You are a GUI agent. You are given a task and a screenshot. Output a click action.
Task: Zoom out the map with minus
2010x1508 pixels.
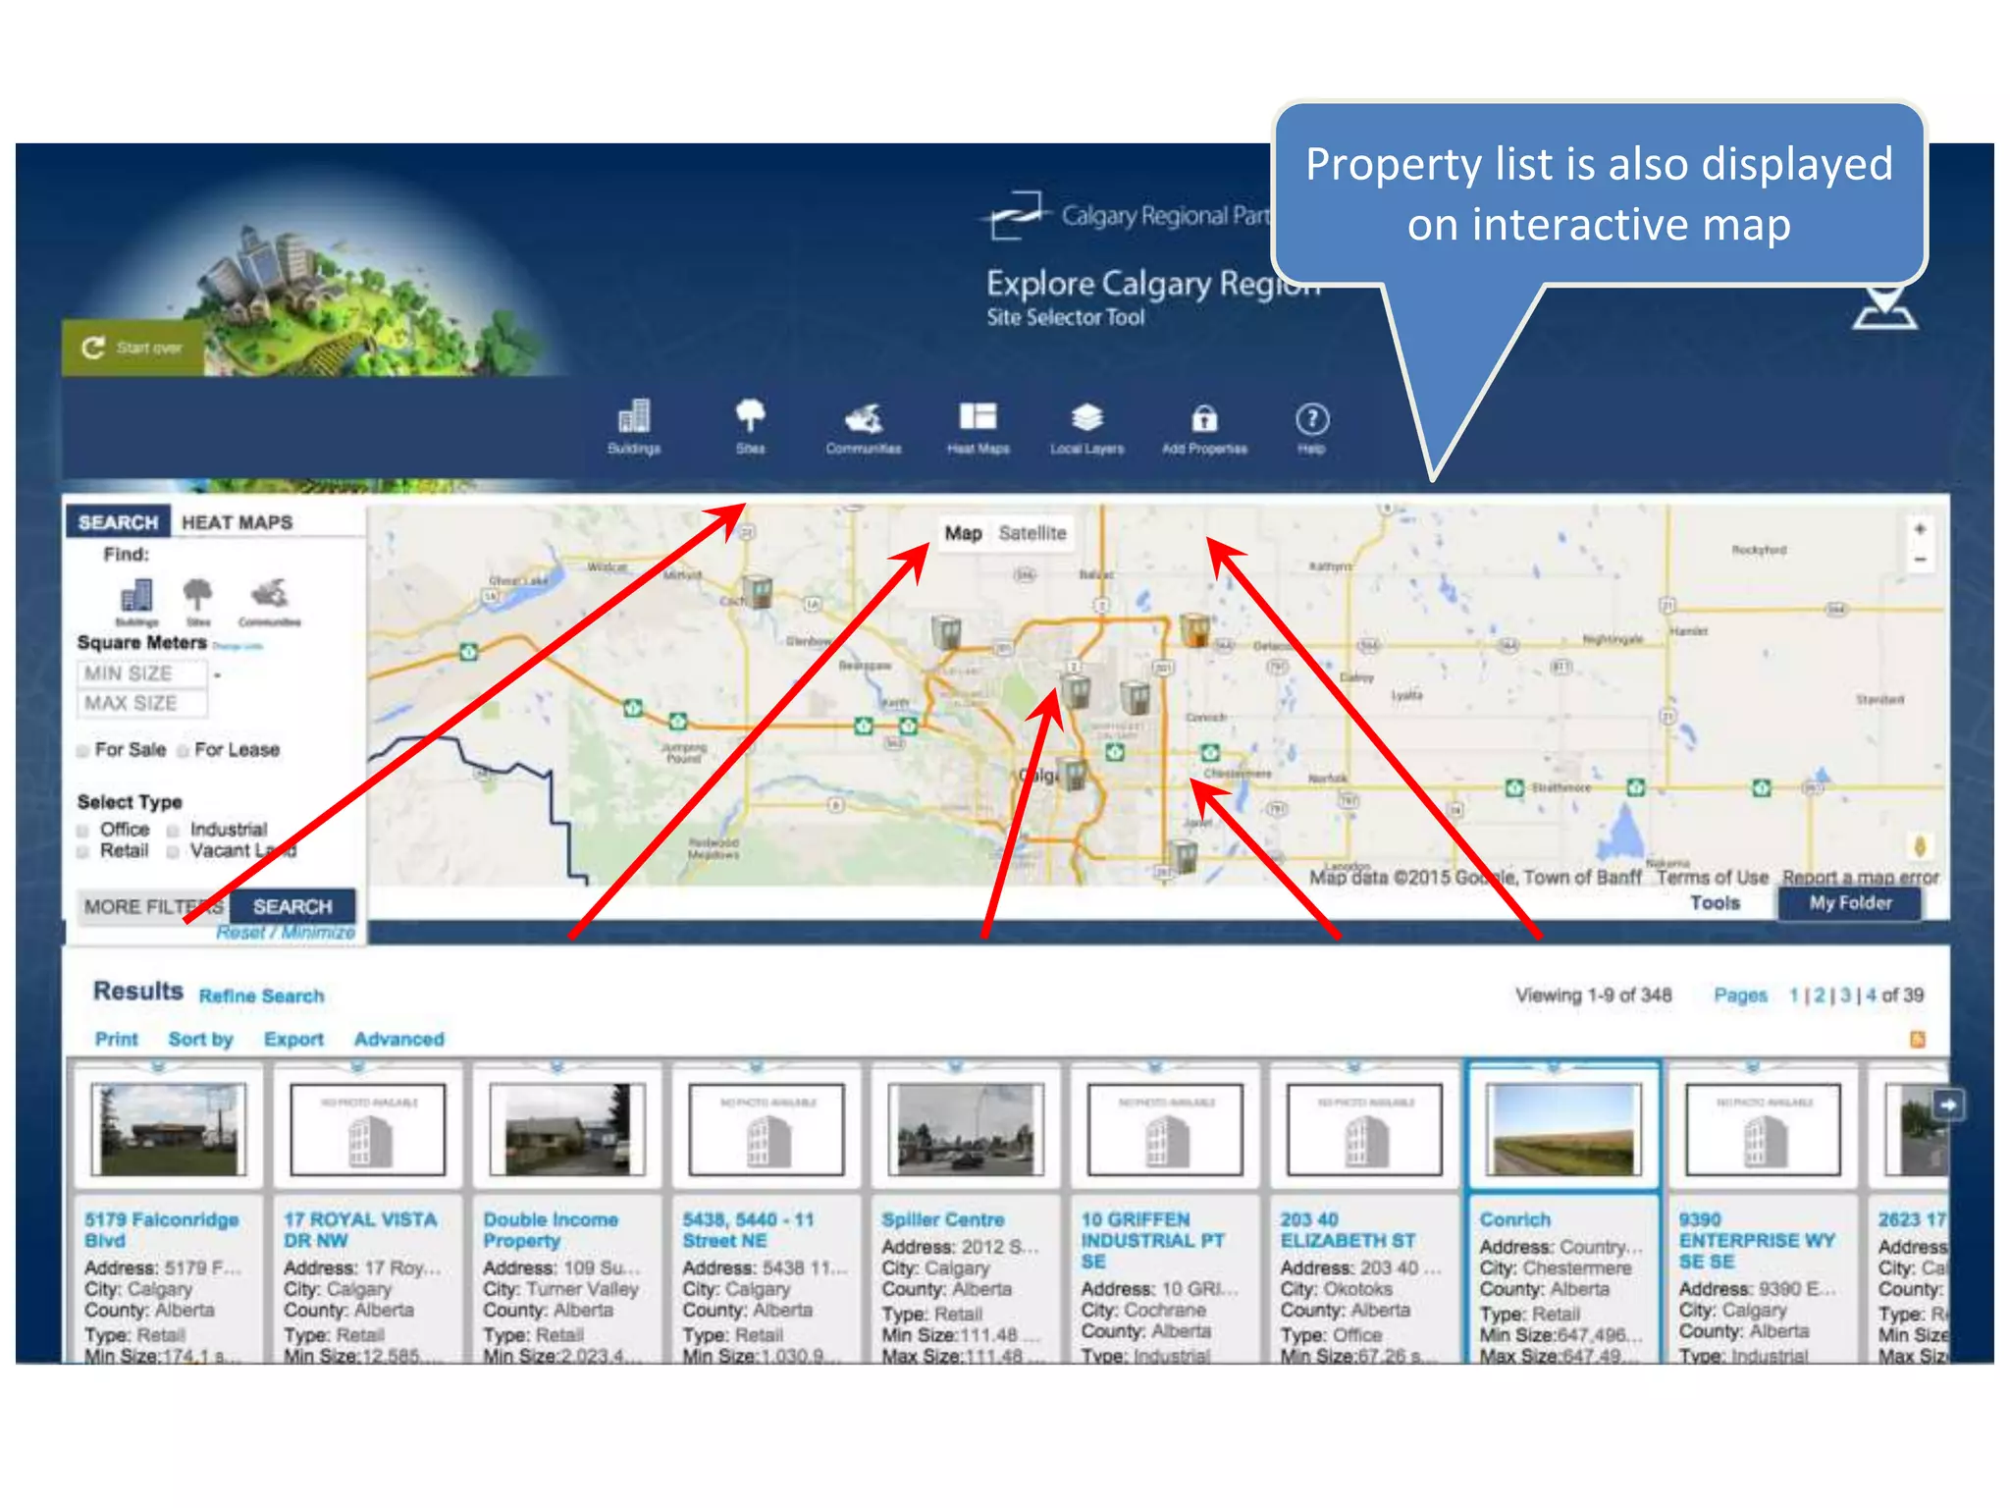1920,560
